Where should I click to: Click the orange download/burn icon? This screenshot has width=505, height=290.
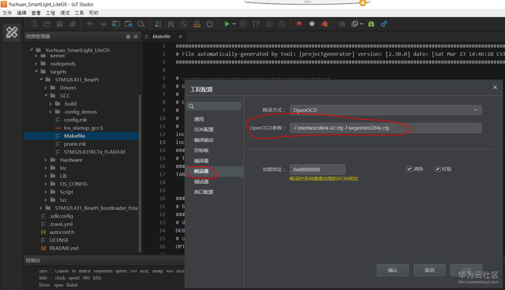coord(197,24)
